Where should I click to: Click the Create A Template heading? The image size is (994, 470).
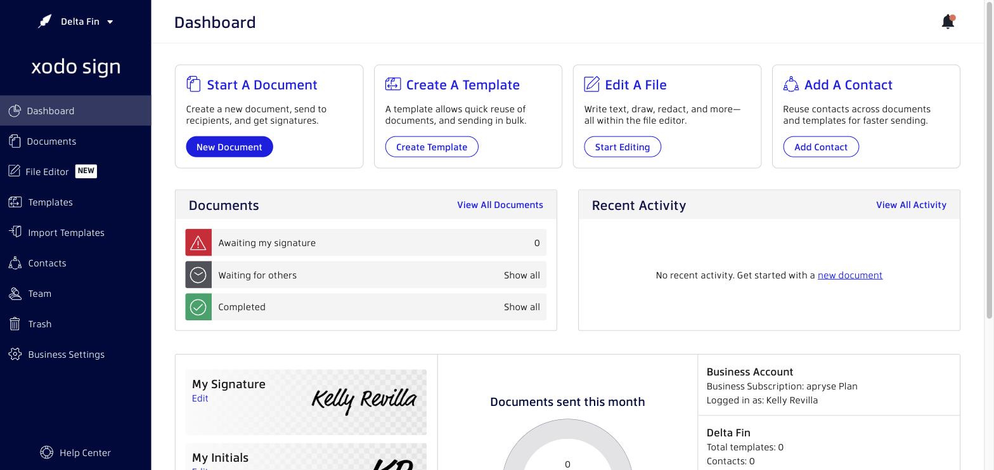[x=463, y=84]
